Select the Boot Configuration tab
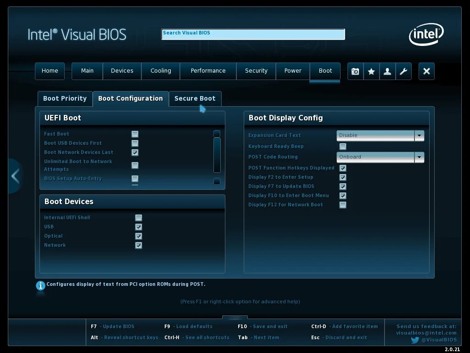The image size is (470, 353). click(131, 99)
